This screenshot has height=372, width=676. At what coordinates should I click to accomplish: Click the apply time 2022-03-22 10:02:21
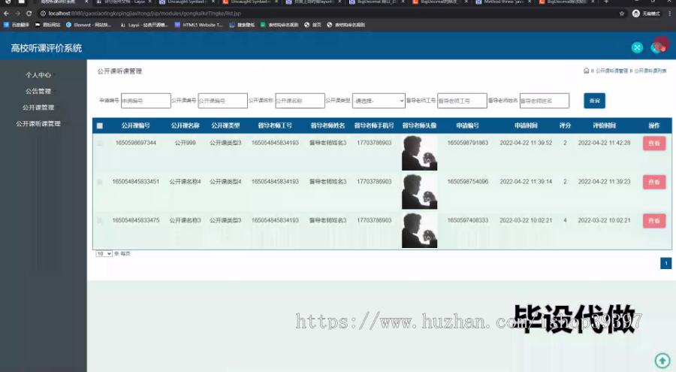526,220
